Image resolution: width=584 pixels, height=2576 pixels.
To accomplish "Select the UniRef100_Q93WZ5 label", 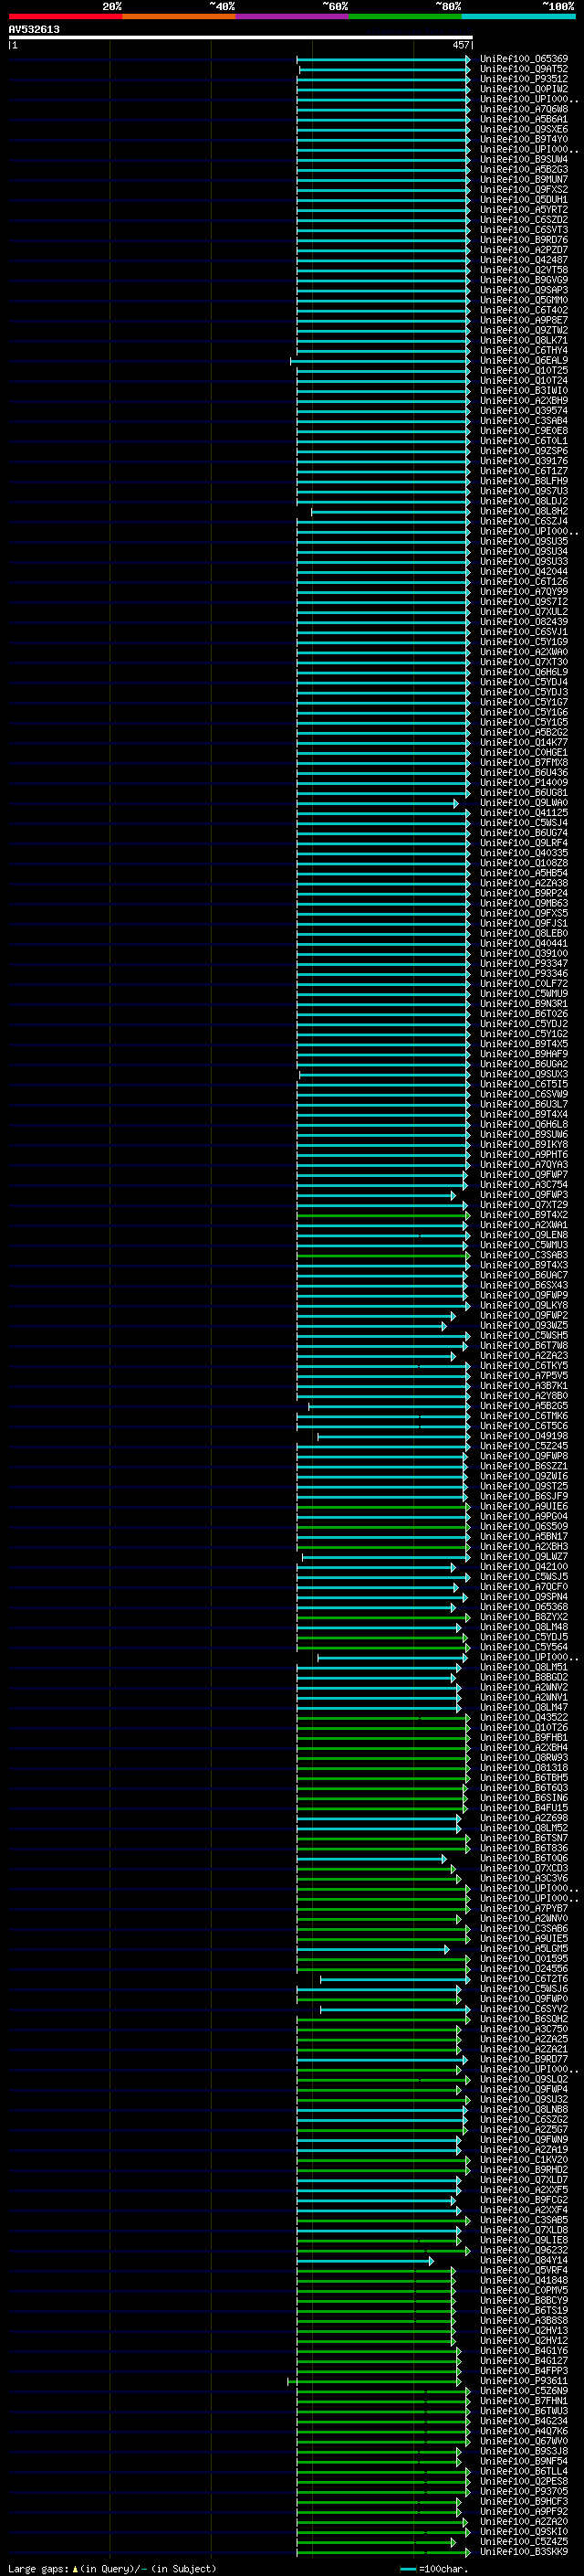I will [x=524, y=1325].
